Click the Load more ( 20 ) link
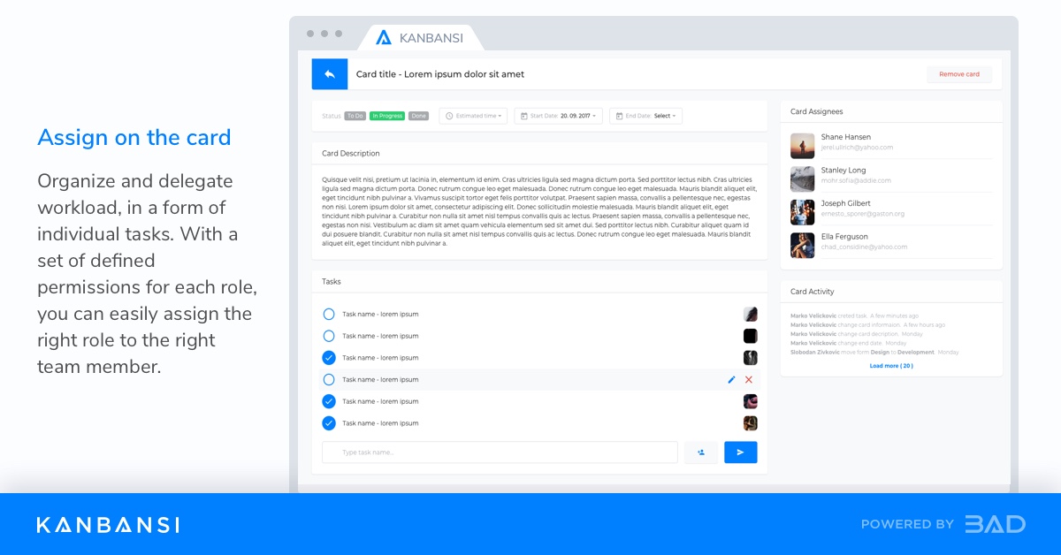The image size is (1061, 555). pyautogui.click(x=891, y=365)
